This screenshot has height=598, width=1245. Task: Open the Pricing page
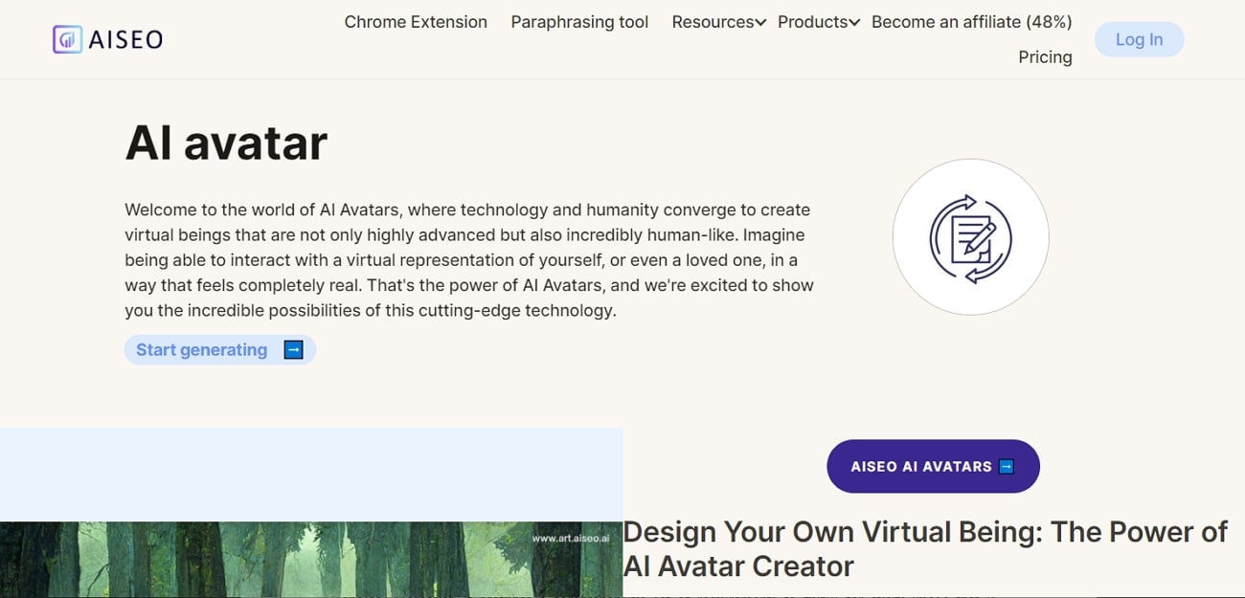(x=1045, y=56)
